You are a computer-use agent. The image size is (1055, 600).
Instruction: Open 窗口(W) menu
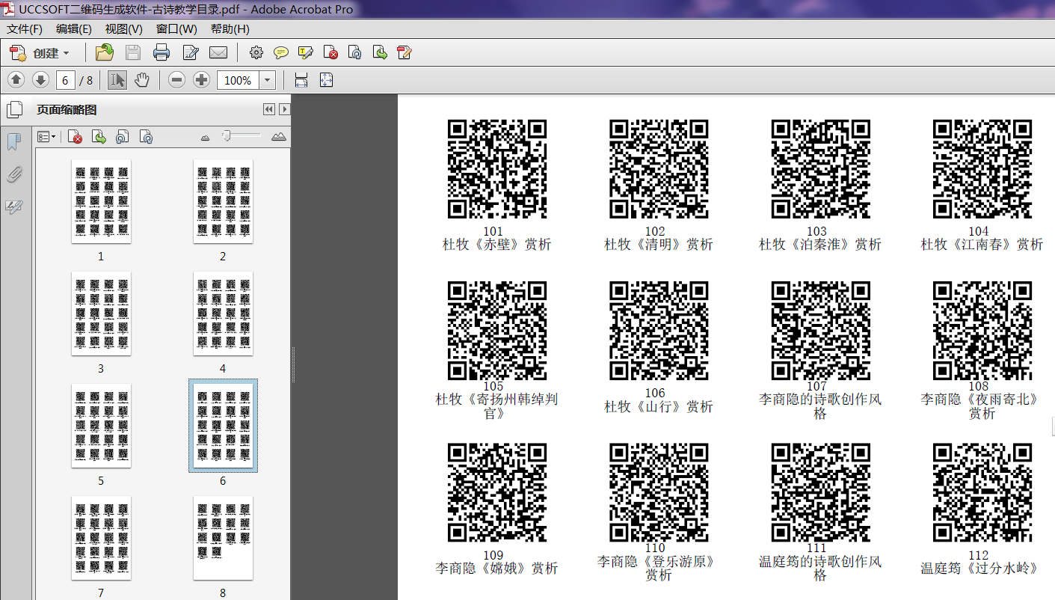176,29
